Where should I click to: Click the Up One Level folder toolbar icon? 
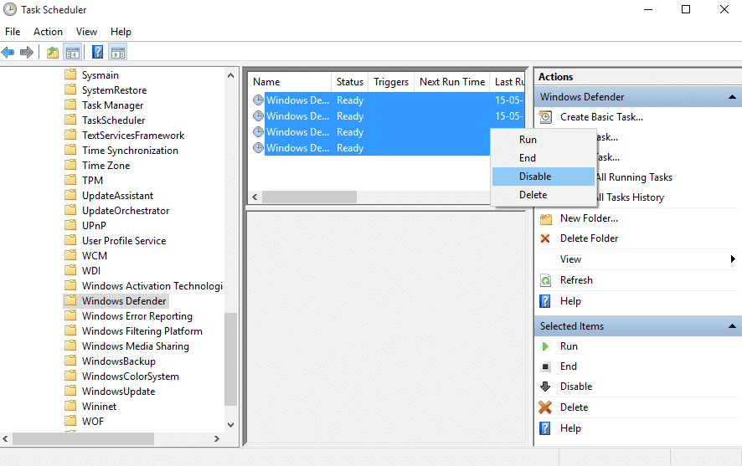click(x=53, y=52)
